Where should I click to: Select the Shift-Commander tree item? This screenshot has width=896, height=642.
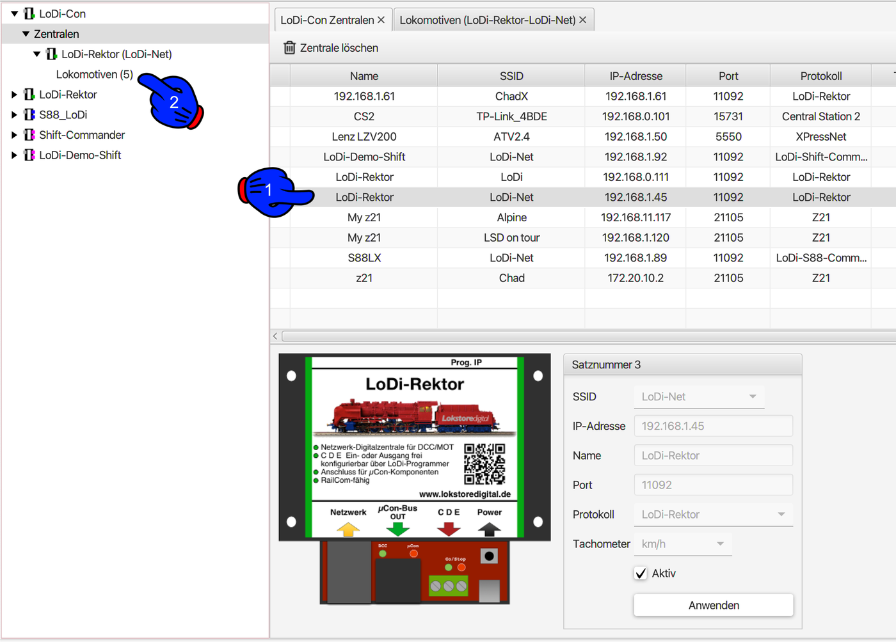click(82, 135)
